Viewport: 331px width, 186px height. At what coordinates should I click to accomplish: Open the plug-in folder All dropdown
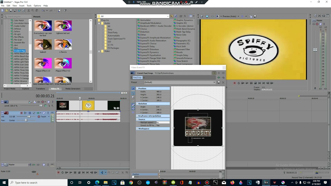[x=168, y=16]
